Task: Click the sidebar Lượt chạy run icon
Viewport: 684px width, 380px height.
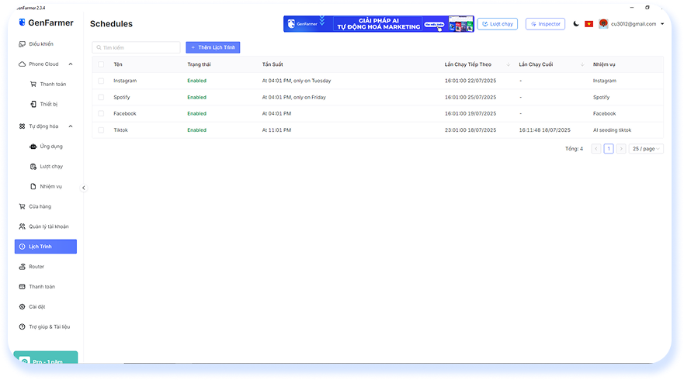Action: (x=33, y=167)
